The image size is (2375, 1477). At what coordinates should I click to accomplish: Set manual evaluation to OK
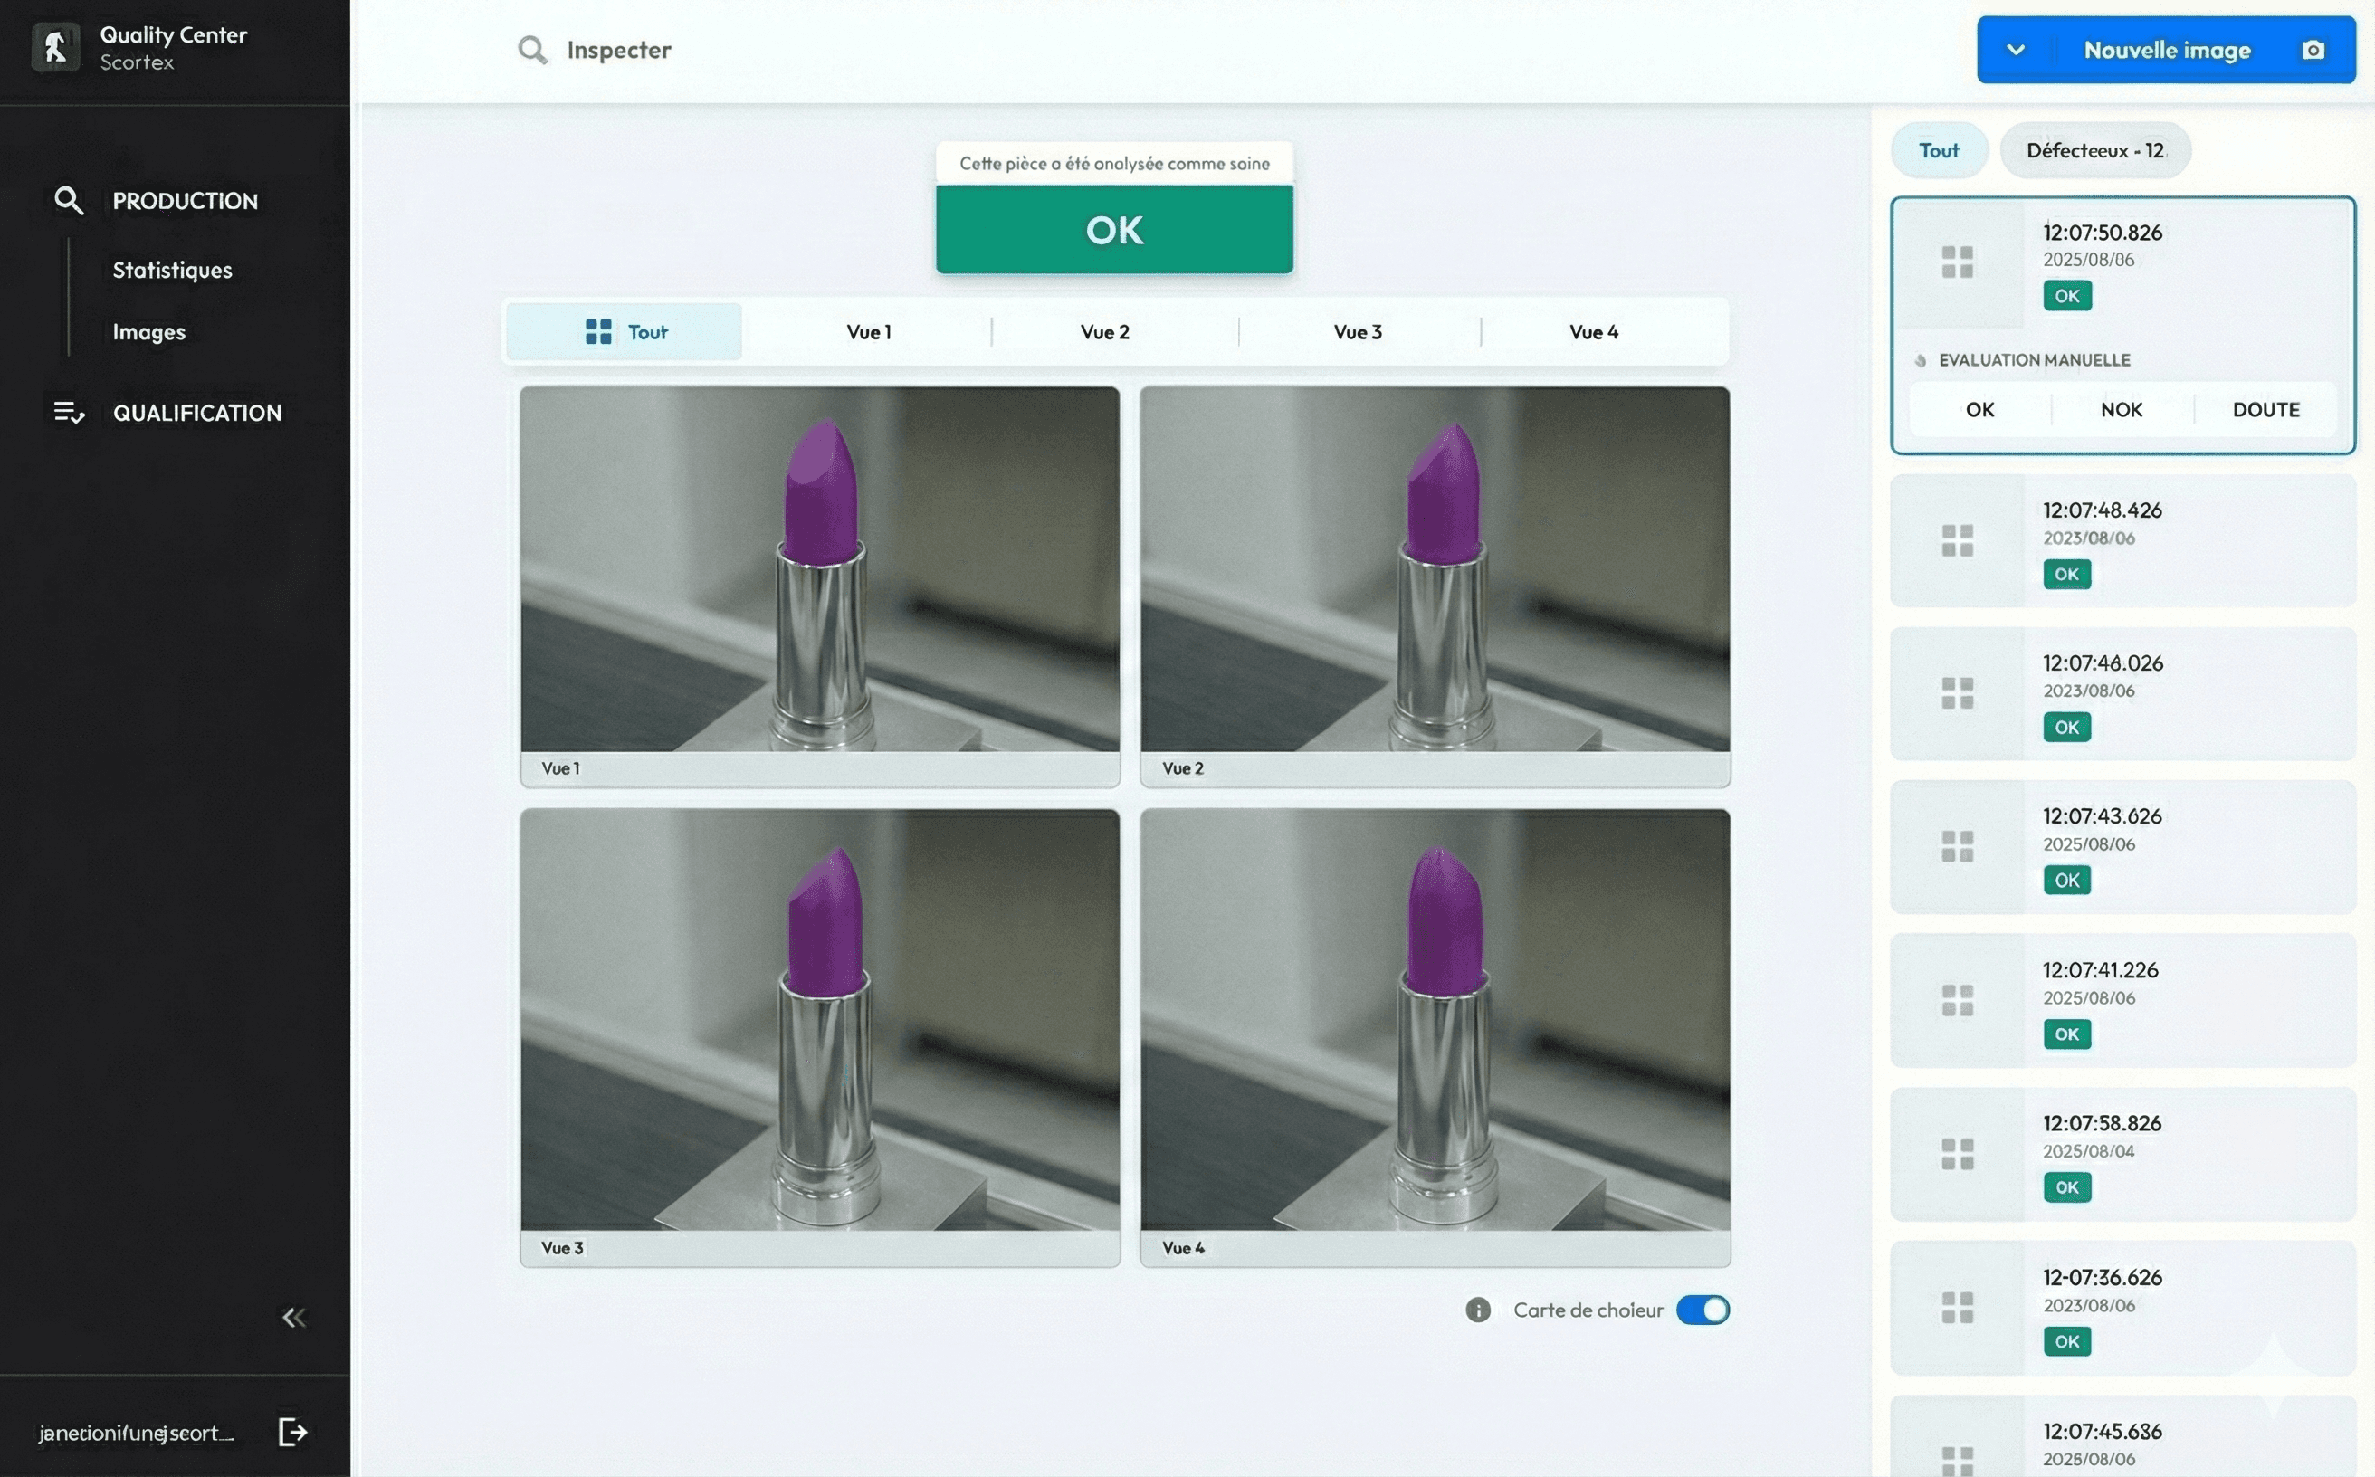[1979, 409]
